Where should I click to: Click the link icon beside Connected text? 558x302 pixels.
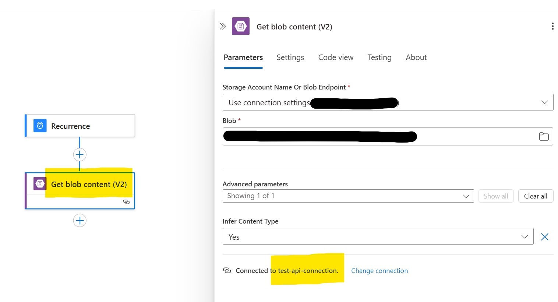click(x=227, y=270)
